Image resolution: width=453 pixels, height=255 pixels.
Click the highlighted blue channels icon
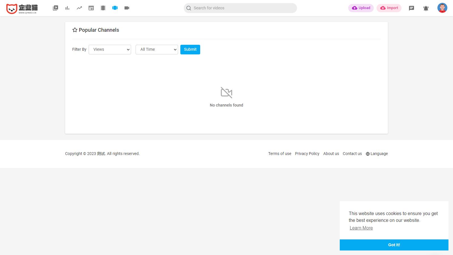pyautogui.click(x=115, y=8)
